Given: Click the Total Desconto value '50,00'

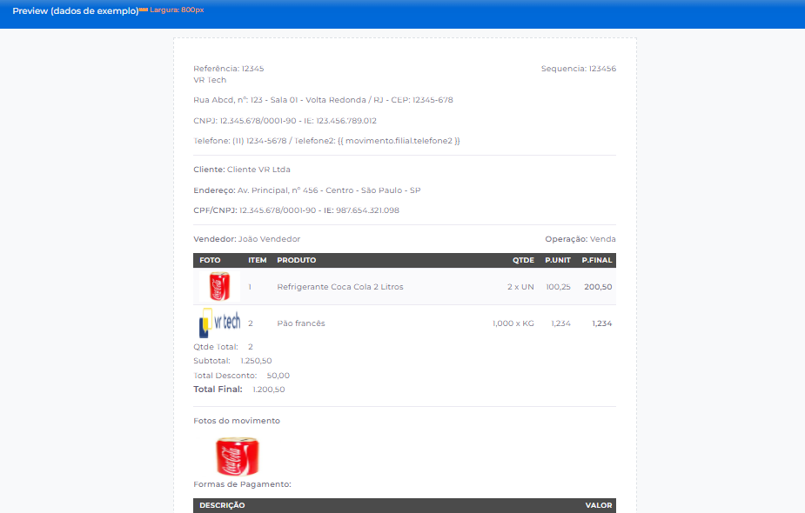Looking at the screenshot, I should 278,376.
